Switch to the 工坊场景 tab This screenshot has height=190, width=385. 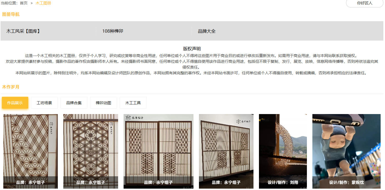pos(44,103)
